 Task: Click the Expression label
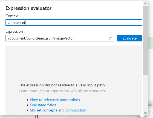[x=14, y=31]
